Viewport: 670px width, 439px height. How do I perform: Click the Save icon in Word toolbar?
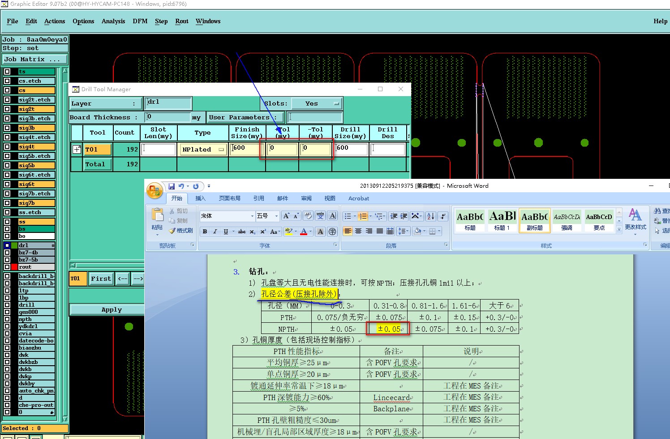[x=172, y=186]
